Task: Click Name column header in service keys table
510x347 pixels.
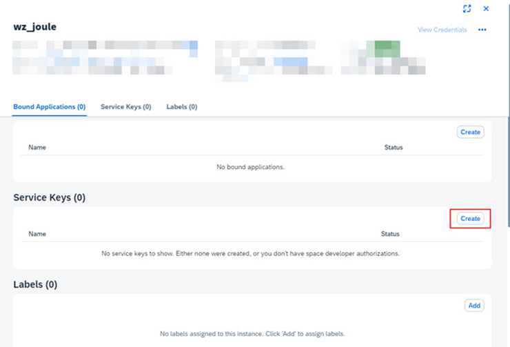Action: click(37, 234)
